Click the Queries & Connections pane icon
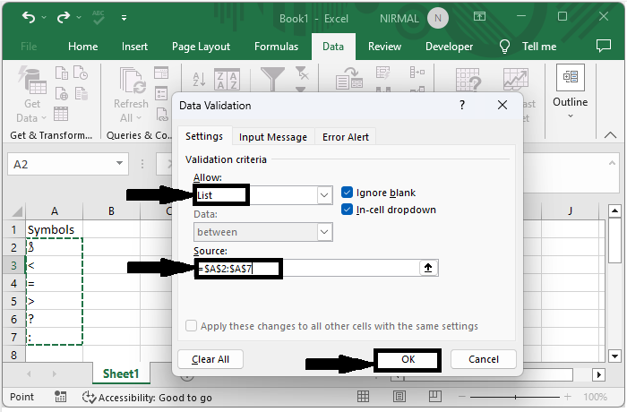The width and height of the screenshot is (627, 412). pos(161,73)
